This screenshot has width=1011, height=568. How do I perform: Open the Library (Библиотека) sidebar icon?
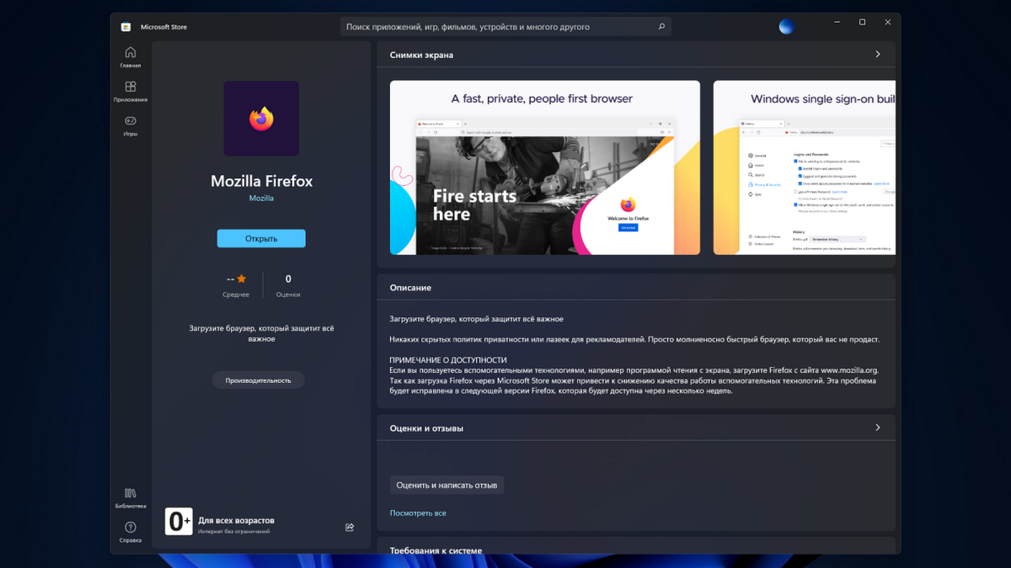(130, 497)
